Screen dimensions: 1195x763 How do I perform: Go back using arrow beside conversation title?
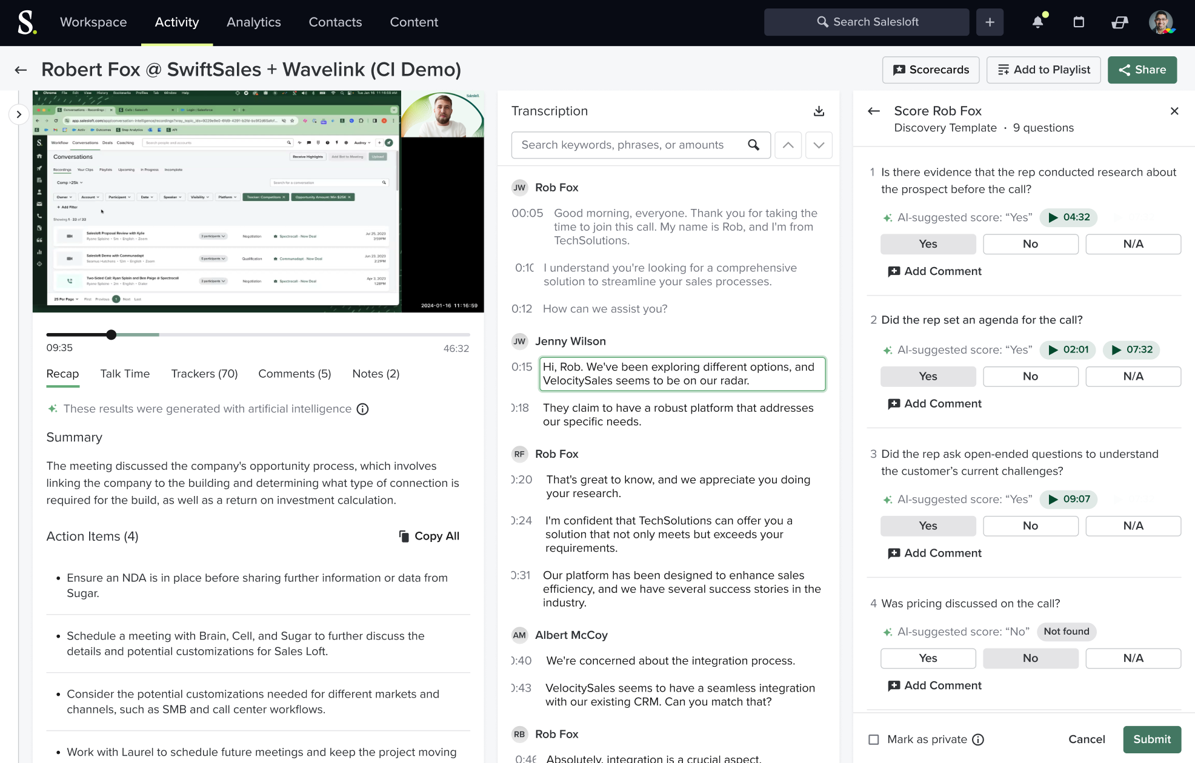(x=21, y=70)
